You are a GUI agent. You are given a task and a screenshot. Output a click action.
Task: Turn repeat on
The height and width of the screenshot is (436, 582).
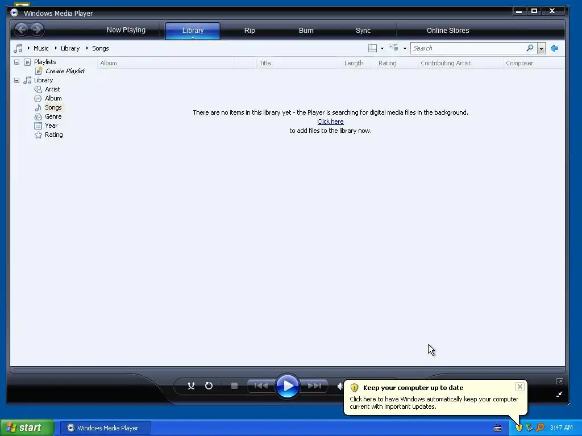(x=209, y=386)
